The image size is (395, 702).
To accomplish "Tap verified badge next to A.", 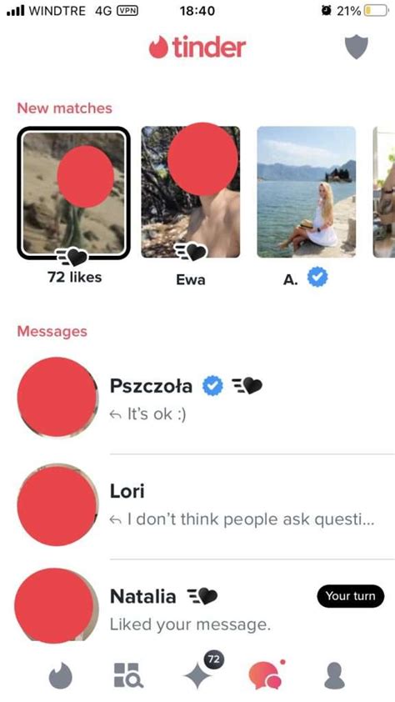I will (317, 278).
